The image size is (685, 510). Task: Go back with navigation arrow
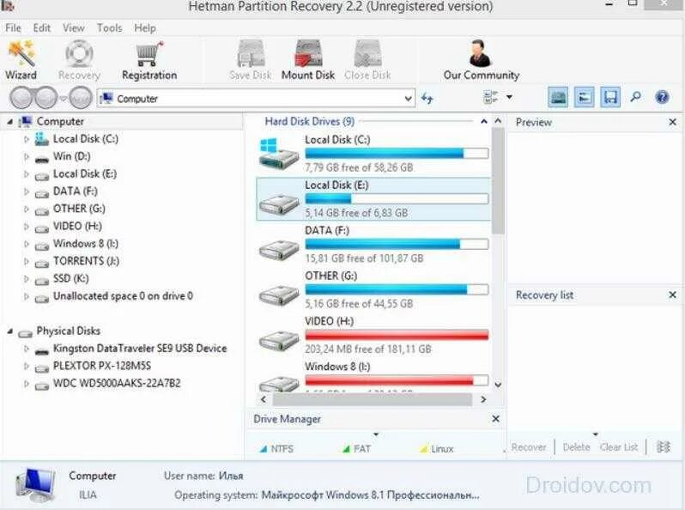pos(21,98)
